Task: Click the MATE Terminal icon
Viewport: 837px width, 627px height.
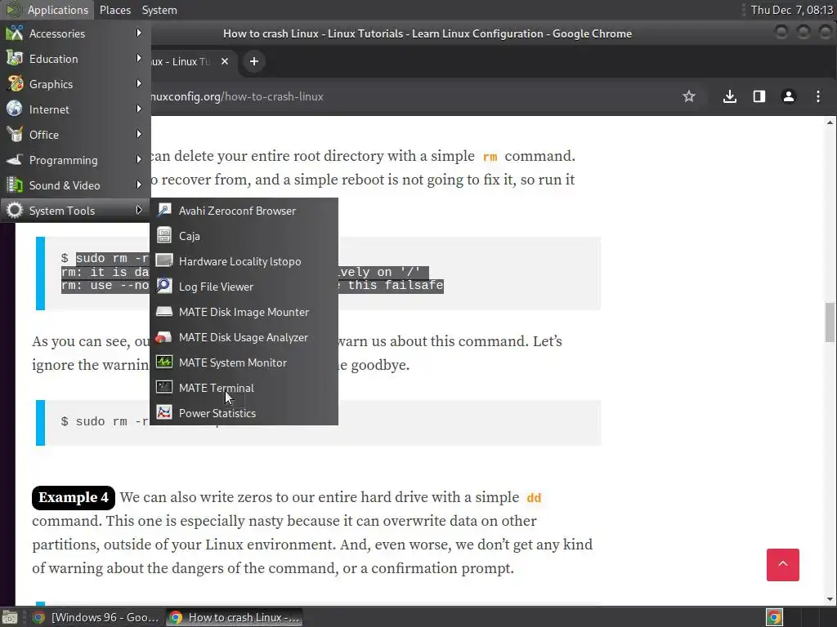Action: pos(163,388)
